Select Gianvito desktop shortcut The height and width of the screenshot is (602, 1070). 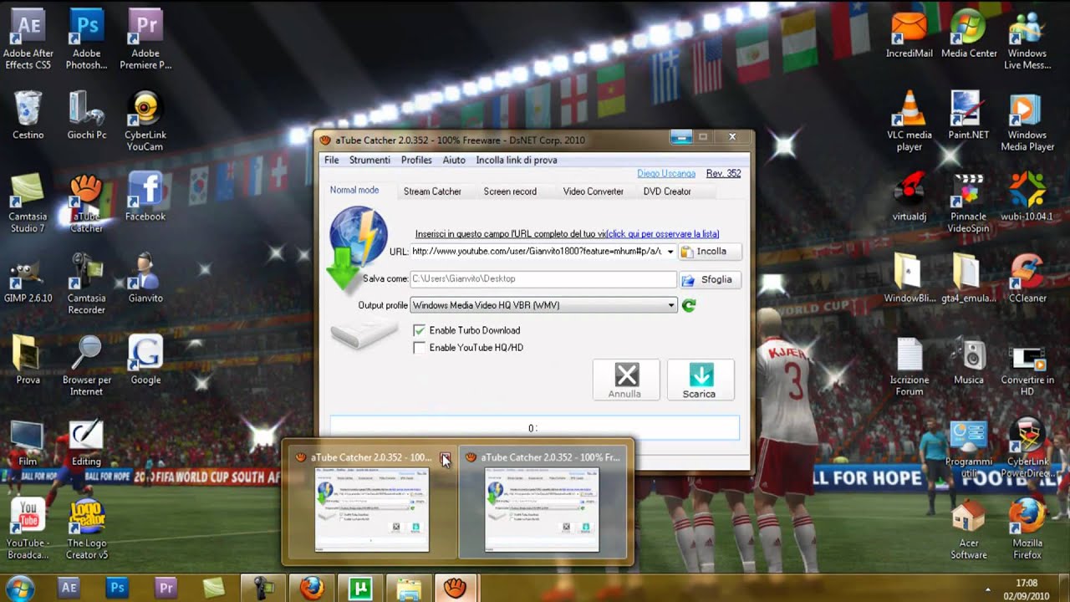[145, 278]
